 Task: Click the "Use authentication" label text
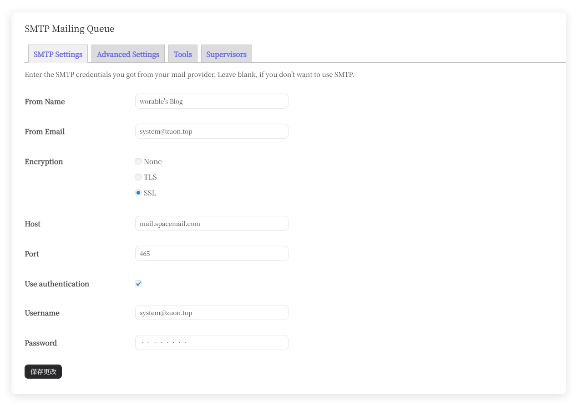[57, 284]
